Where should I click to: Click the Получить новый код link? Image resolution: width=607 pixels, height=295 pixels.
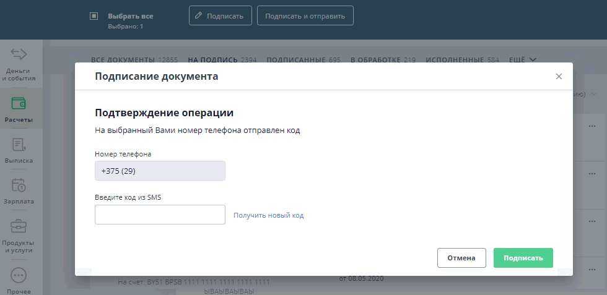(268, 215)
